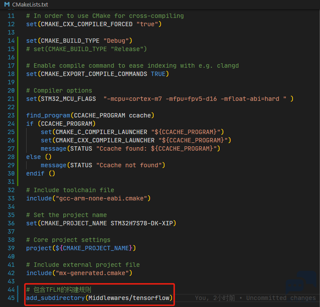Click the Chinese TFLM build rules comment
Image resolution: width=320 pixels, height=307 pixels.
click(x=59, y=290)
